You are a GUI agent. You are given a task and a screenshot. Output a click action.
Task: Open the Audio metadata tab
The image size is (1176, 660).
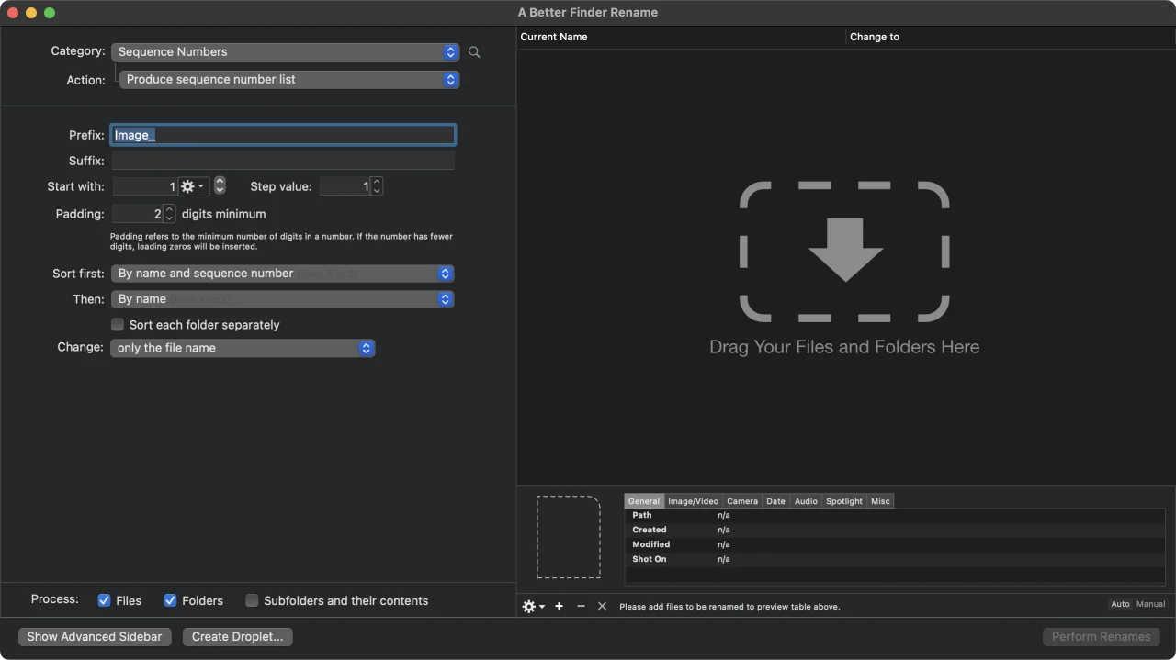click(806, 501)
